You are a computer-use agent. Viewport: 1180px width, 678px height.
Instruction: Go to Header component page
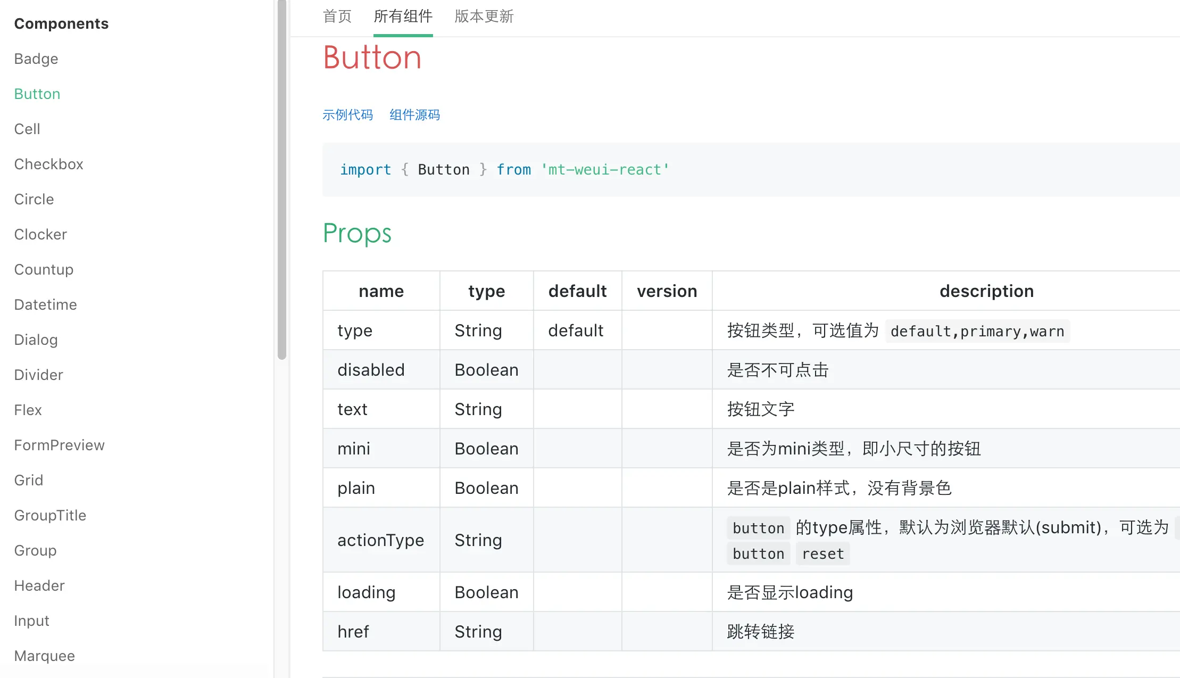(39, 585)
